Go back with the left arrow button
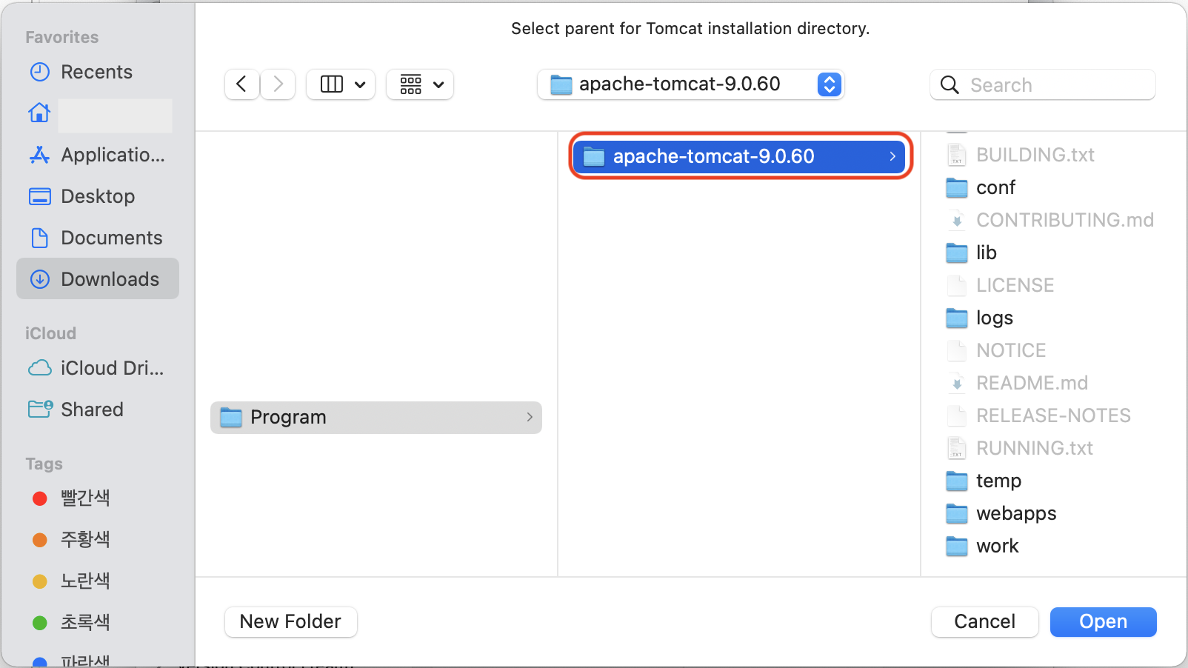The height and width of the screenshot is (668, 1188). (242, 84)
